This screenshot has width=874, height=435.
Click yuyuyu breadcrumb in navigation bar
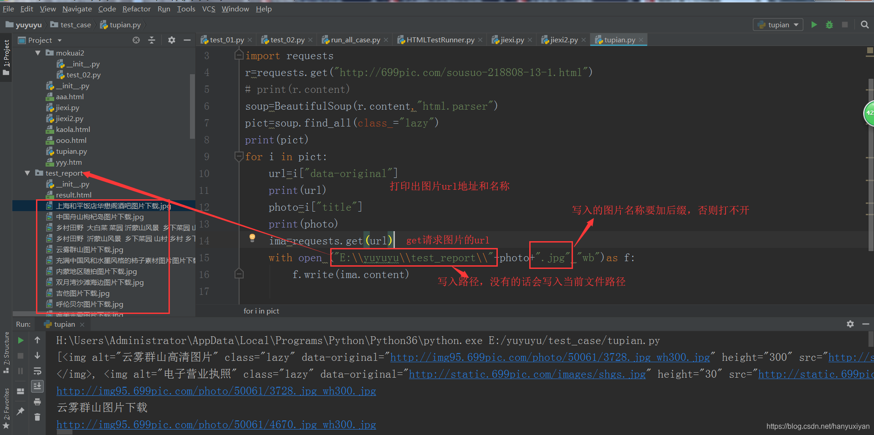(x=24, y=25)
